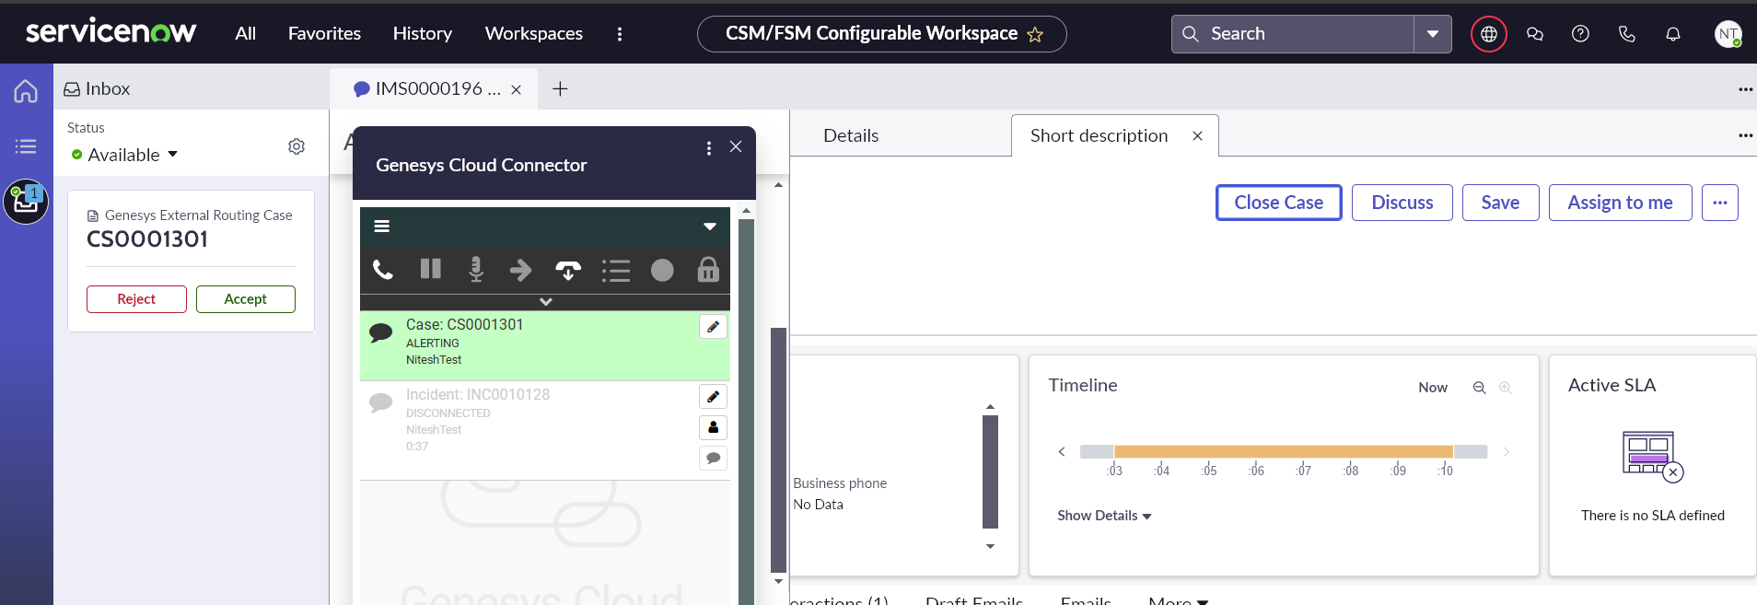Open the Favorites menu

(x=324, y=34)
